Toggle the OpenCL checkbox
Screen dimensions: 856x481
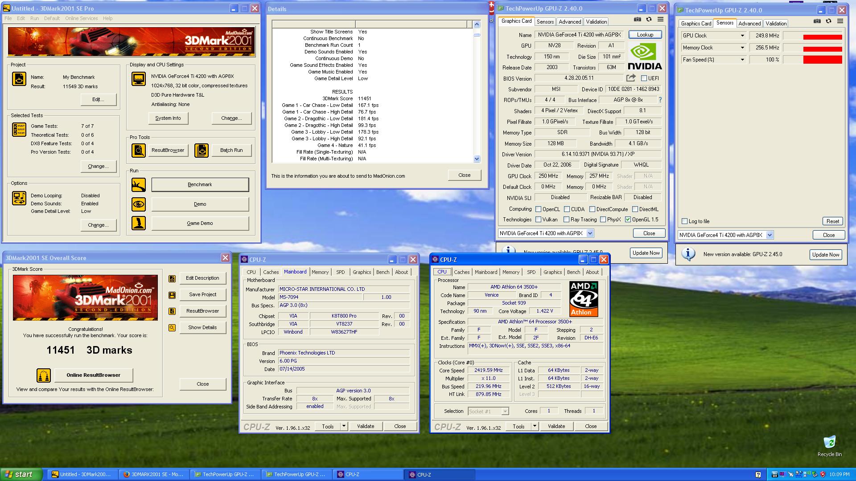(538, 209)
